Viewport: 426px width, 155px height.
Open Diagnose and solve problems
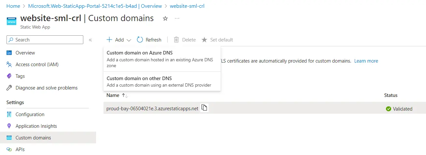point(46,88)
